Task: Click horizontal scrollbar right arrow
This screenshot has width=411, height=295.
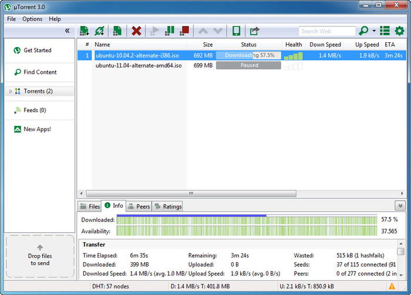Action: click(x=402, y=194)
